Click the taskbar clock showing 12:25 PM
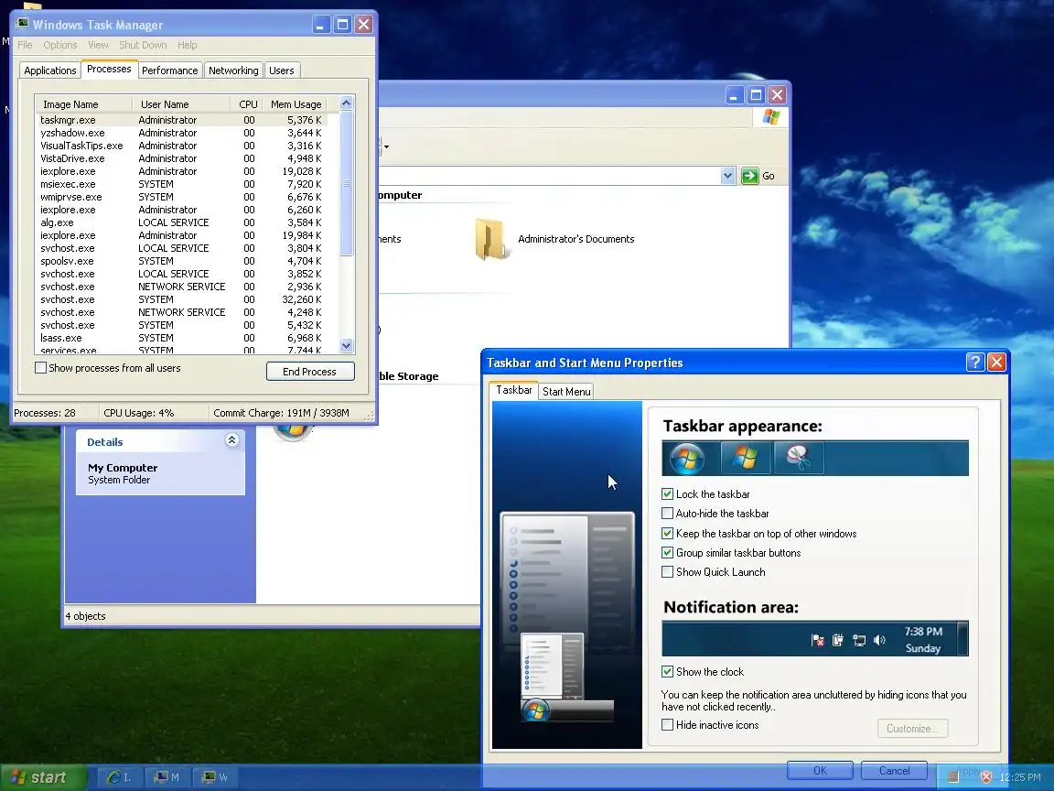 pos(1020,777)
